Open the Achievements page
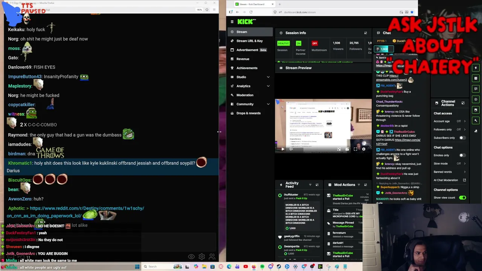 pyautogui.click(x=250, y=68)
